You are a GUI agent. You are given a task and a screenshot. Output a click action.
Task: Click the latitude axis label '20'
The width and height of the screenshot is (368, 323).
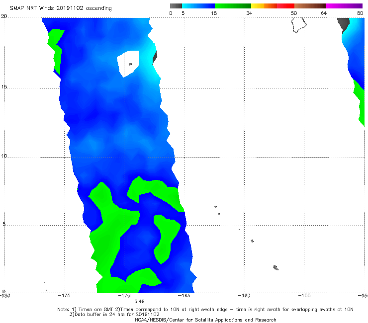[4, 16]
